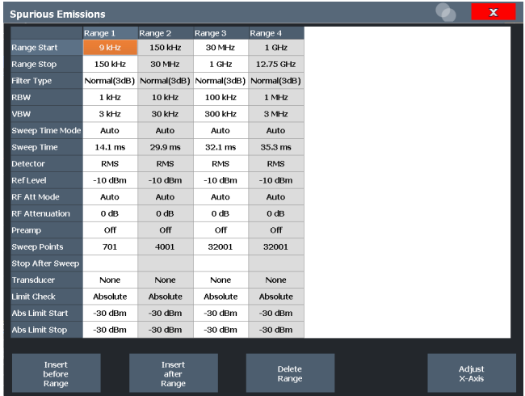
Task: Toggle Range 2 Preamp Off
Action: [x=166, y=230]
